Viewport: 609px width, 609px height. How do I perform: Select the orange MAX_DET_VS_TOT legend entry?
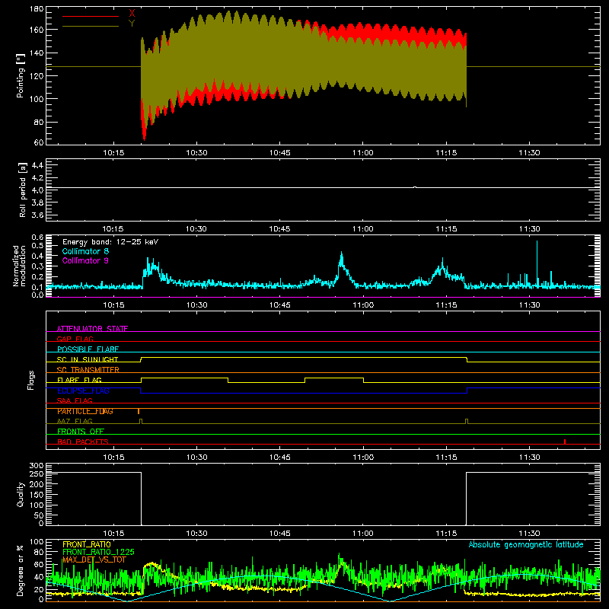(x=94, y=560)
